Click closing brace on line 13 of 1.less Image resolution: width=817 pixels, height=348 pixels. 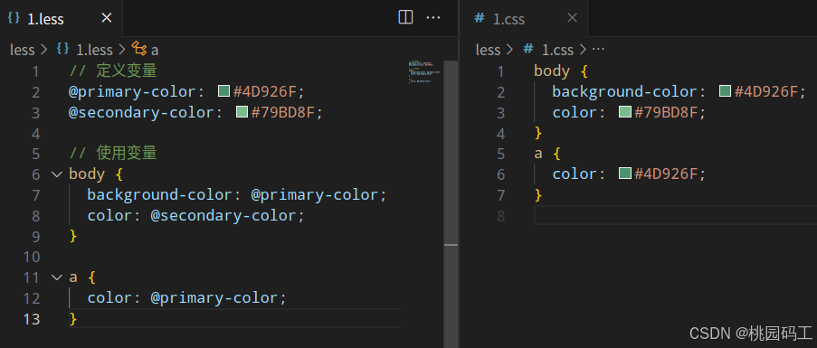[73, 318]
